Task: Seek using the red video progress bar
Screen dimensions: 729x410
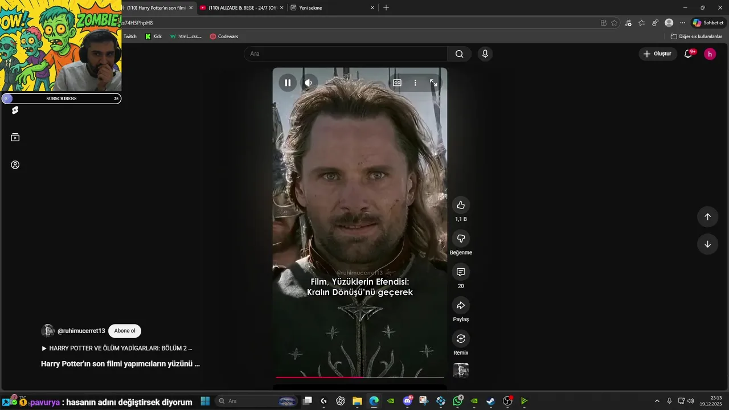Action: point(360,377)
